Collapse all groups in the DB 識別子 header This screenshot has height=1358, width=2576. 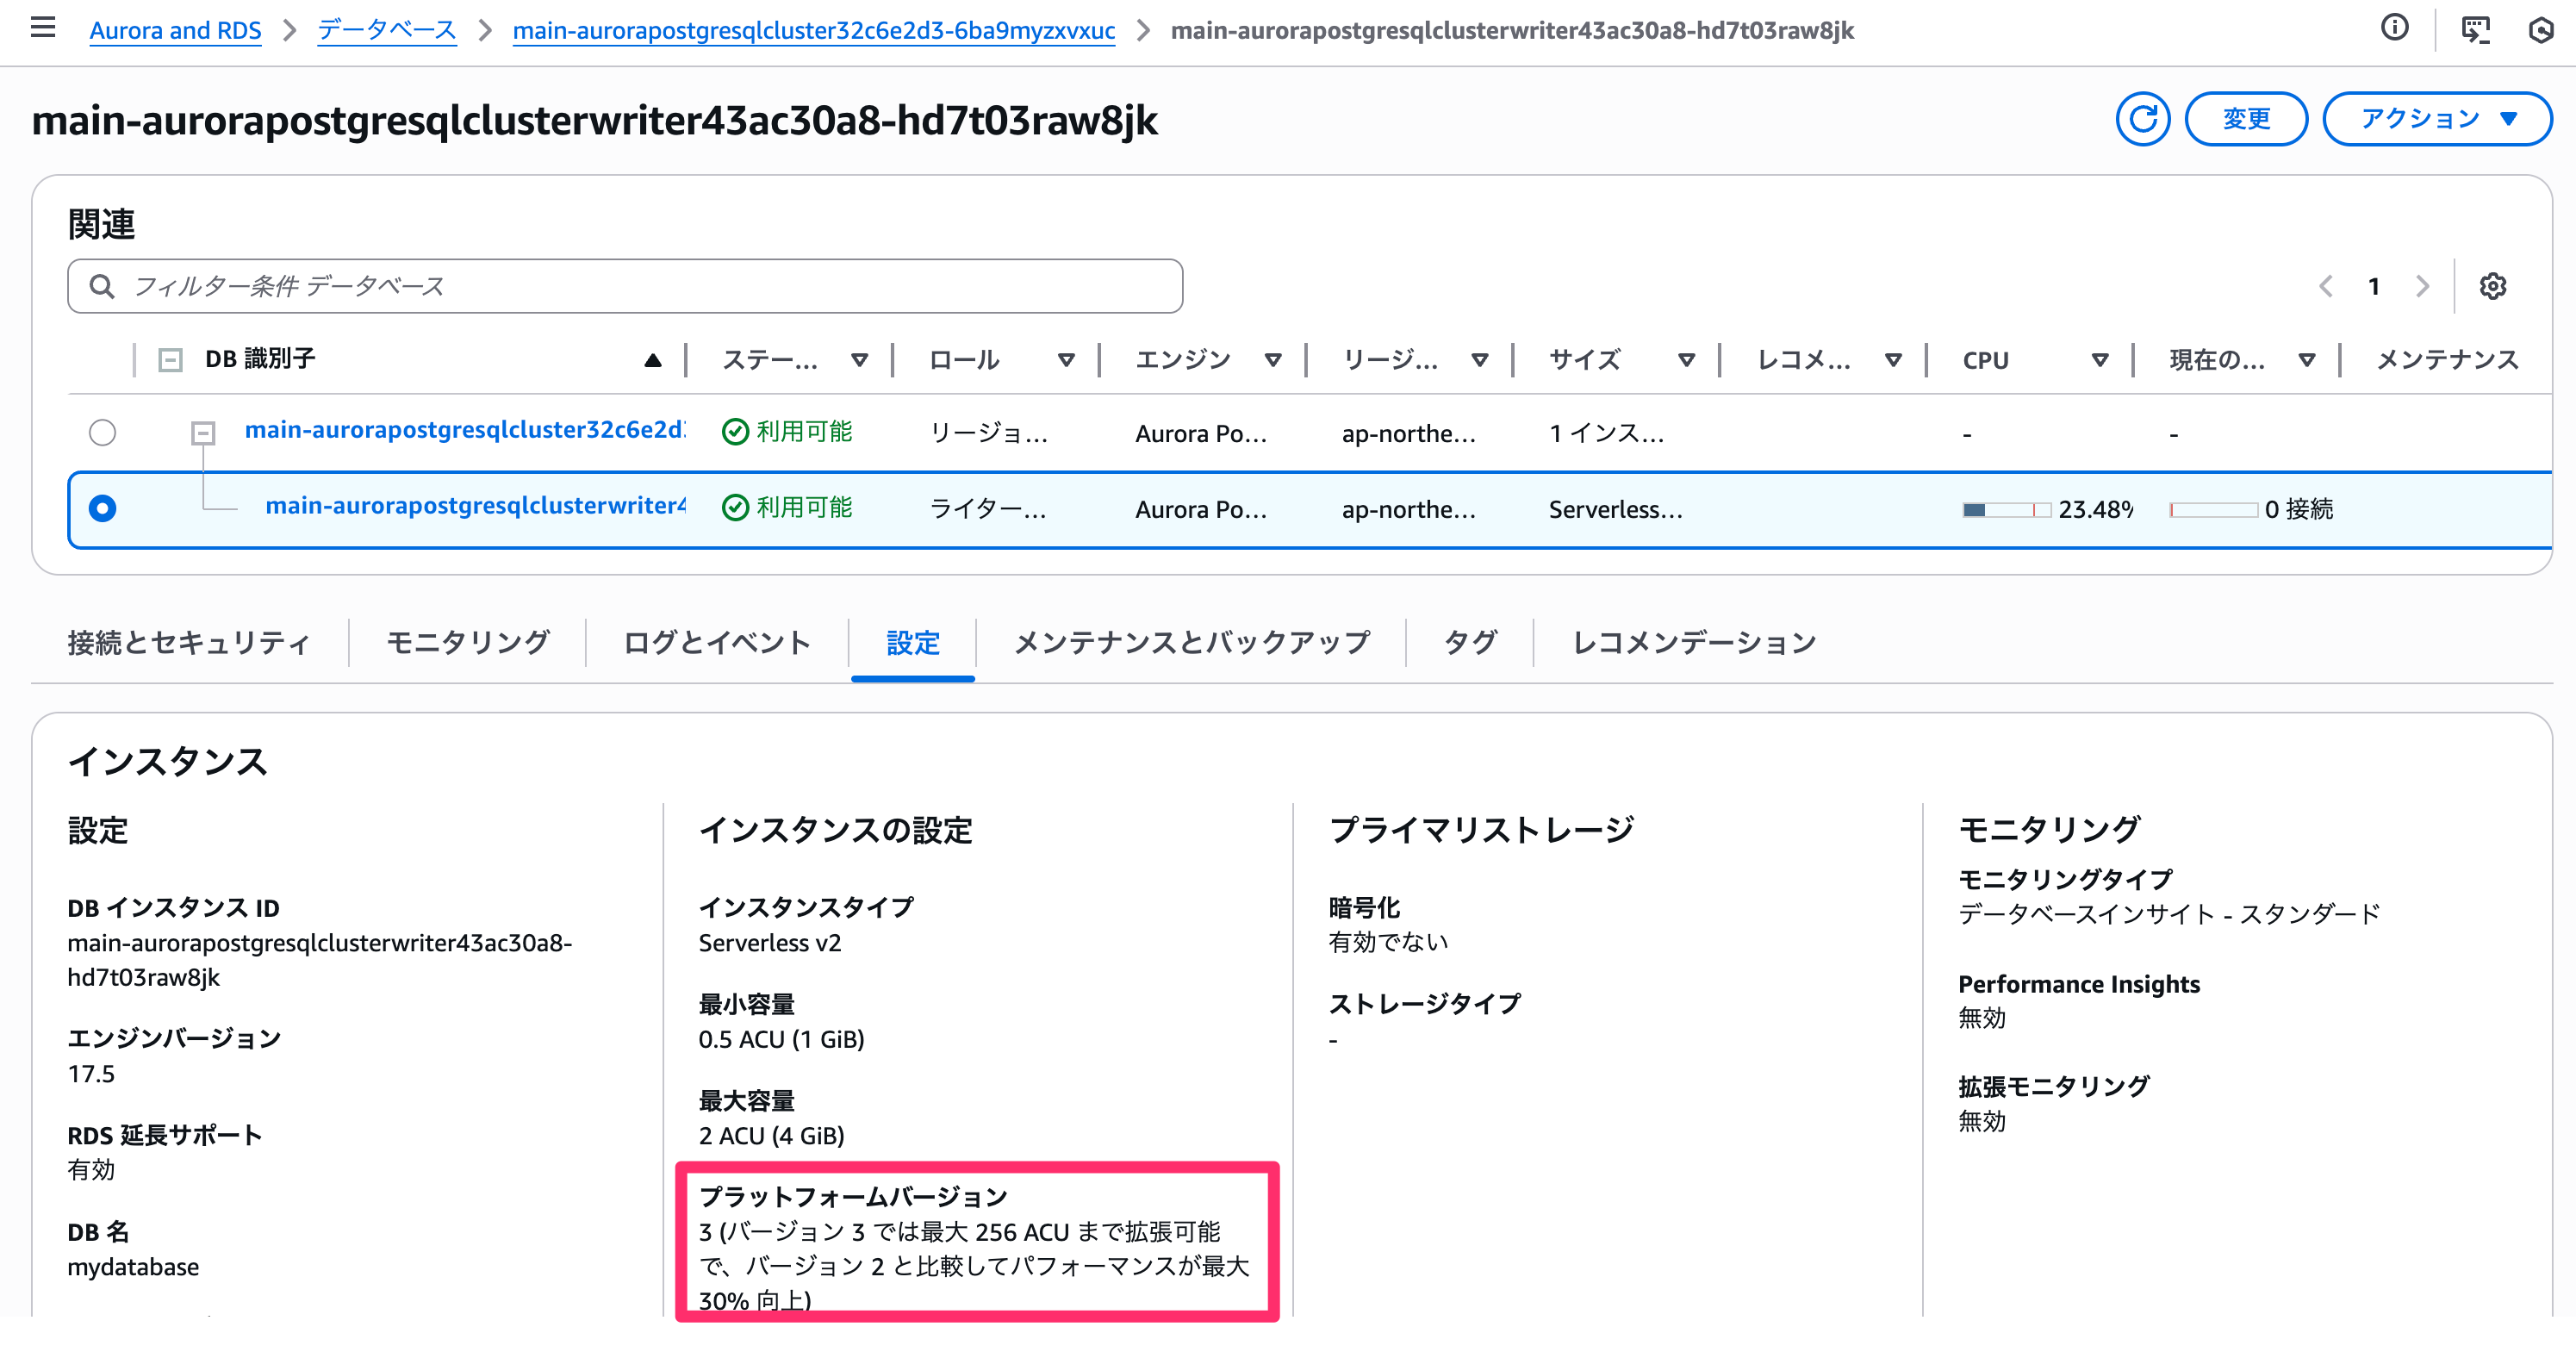point(171,360)
